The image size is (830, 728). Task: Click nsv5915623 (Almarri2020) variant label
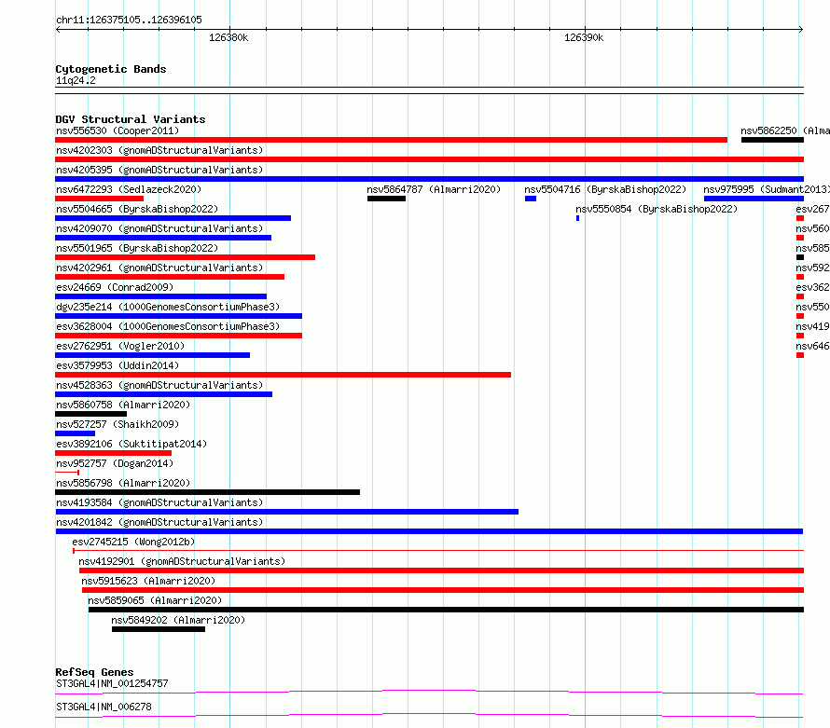click(148, 581)
